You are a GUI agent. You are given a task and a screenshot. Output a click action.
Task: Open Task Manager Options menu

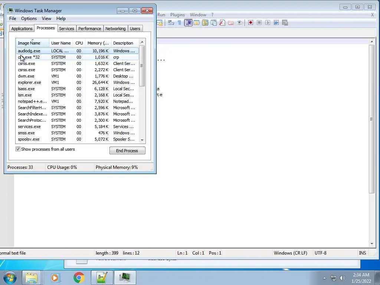click(x=29, y=19)
